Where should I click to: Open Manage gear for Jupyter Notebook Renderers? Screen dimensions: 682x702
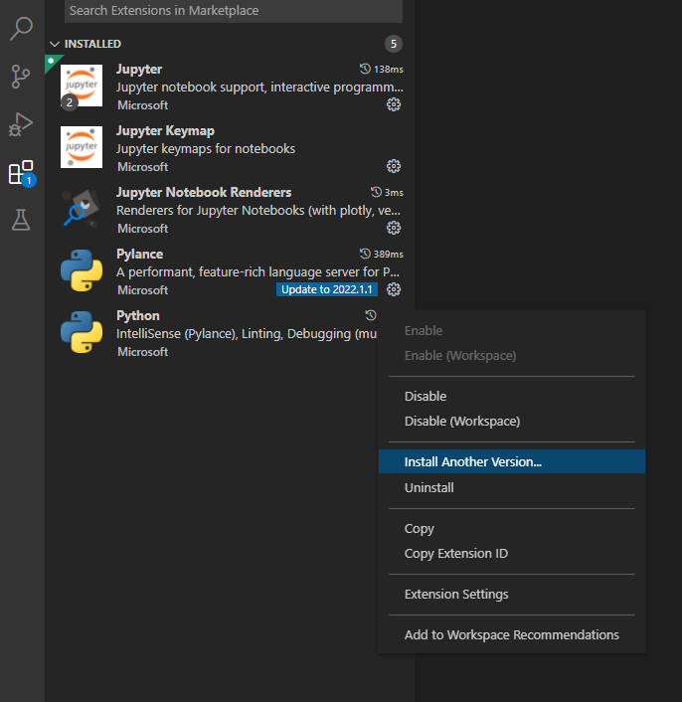click(394, 228)
